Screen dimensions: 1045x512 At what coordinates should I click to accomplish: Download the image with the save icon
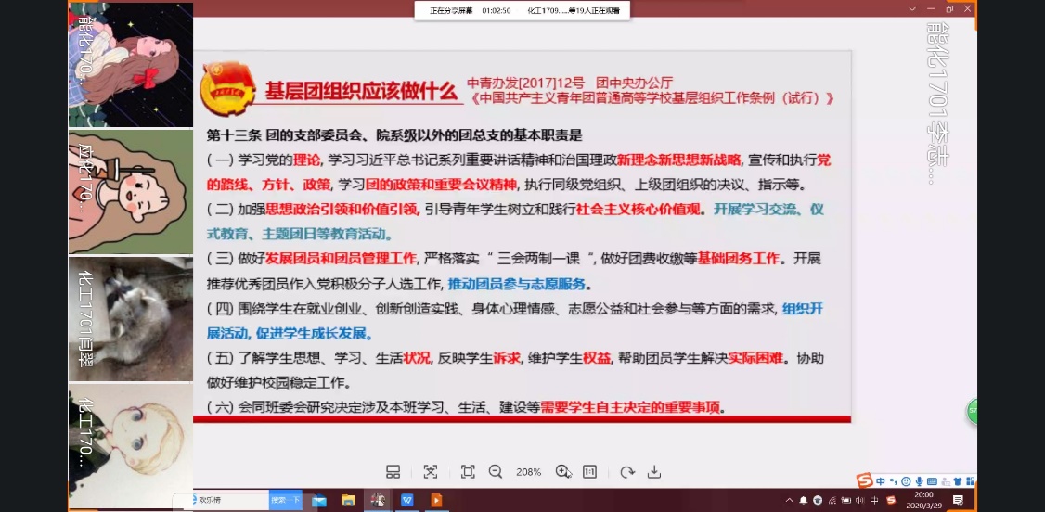654,471
